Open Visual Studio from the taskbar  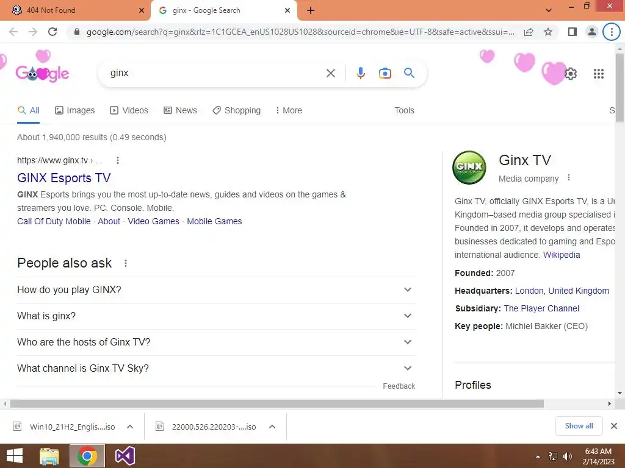click(125, 456)
